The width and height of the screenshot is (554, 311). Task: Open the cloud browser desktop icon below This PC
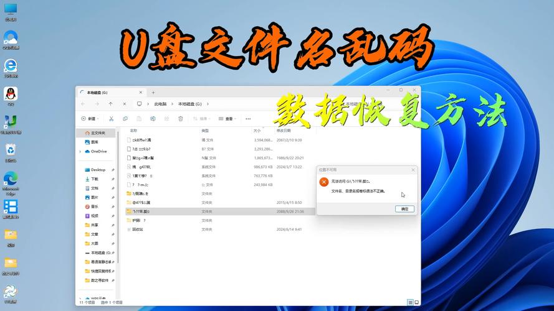tap(11, 40)
